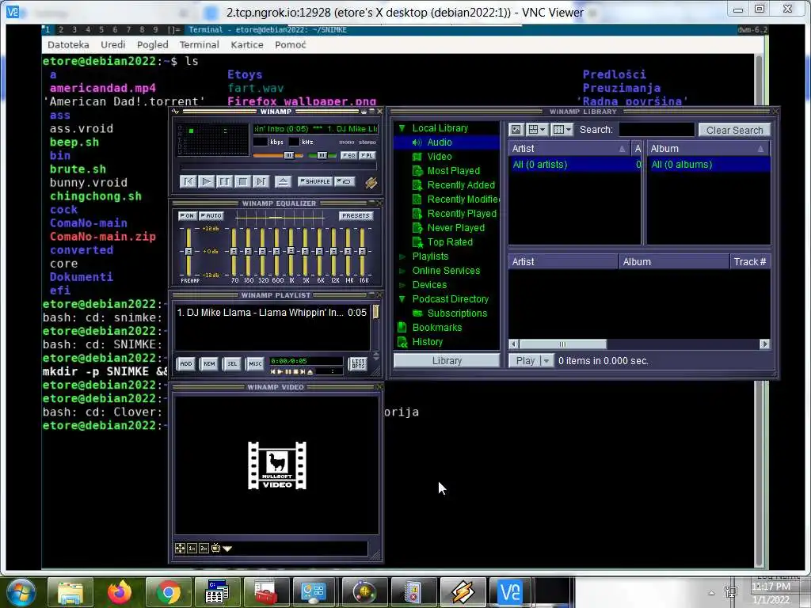Open the playlist LIST OPTS button
This screenshot has width=811, height=608.
coord(358,364)
